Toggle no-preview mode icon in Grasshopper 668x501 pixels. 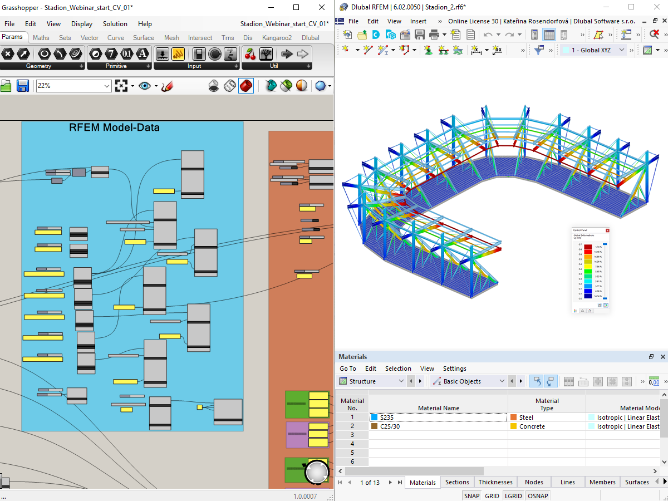coord(214,86)
